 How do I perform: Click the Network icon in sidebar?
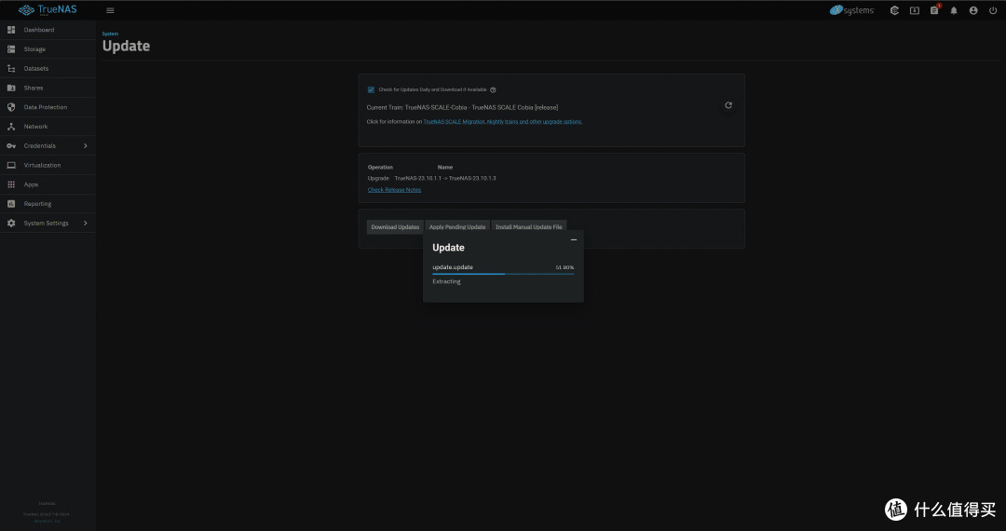(x=11, y=127)
